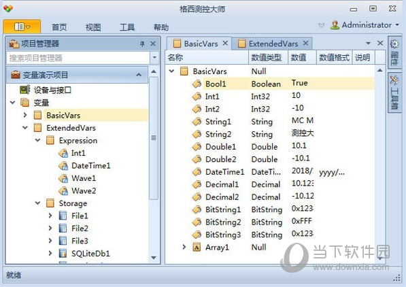Collapse the Storage tree node
The image size is (406, 287).
pyautogui.click(x=37, y=203)
